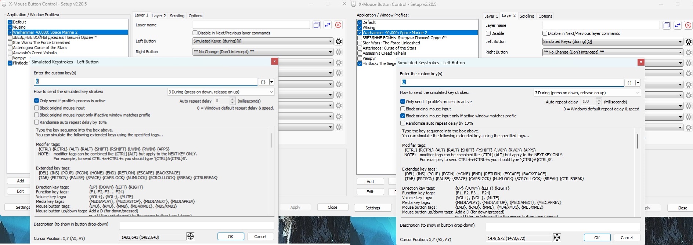Click the Right Button gear icon in right window

point(689,52)
